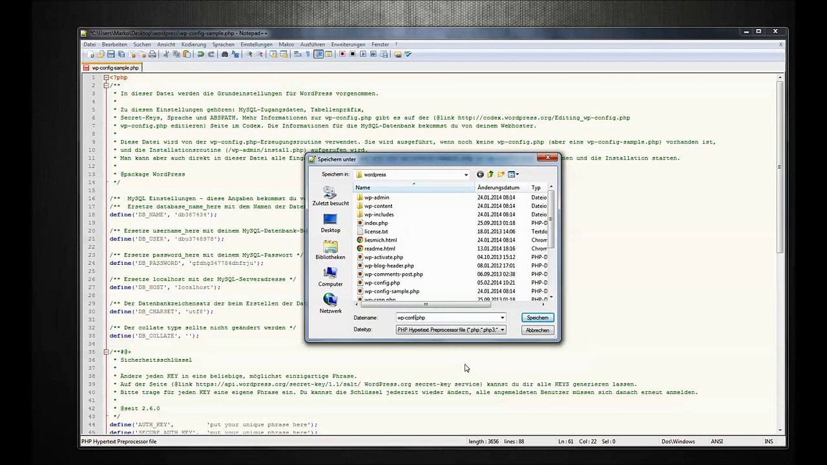Click the Print toolbar icon

(x=152, y=54)
